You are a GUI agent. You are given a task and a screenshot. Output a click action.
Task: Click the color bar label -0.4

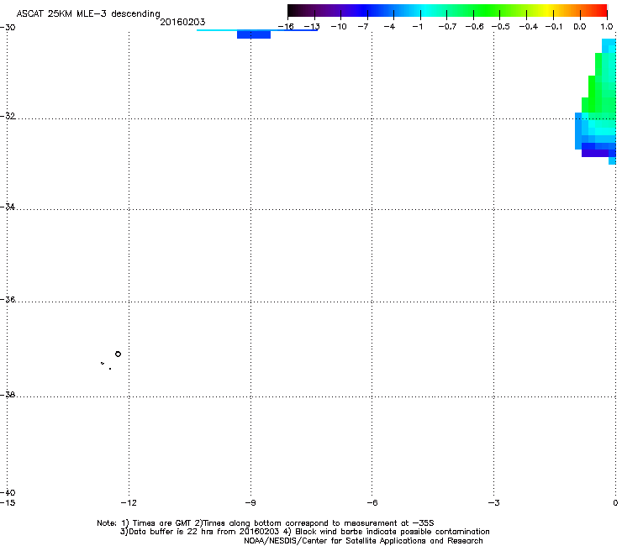coord(529,27)
